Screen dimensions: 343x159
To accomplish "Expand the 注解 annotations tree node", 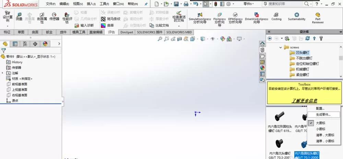I will coord(3,73).
